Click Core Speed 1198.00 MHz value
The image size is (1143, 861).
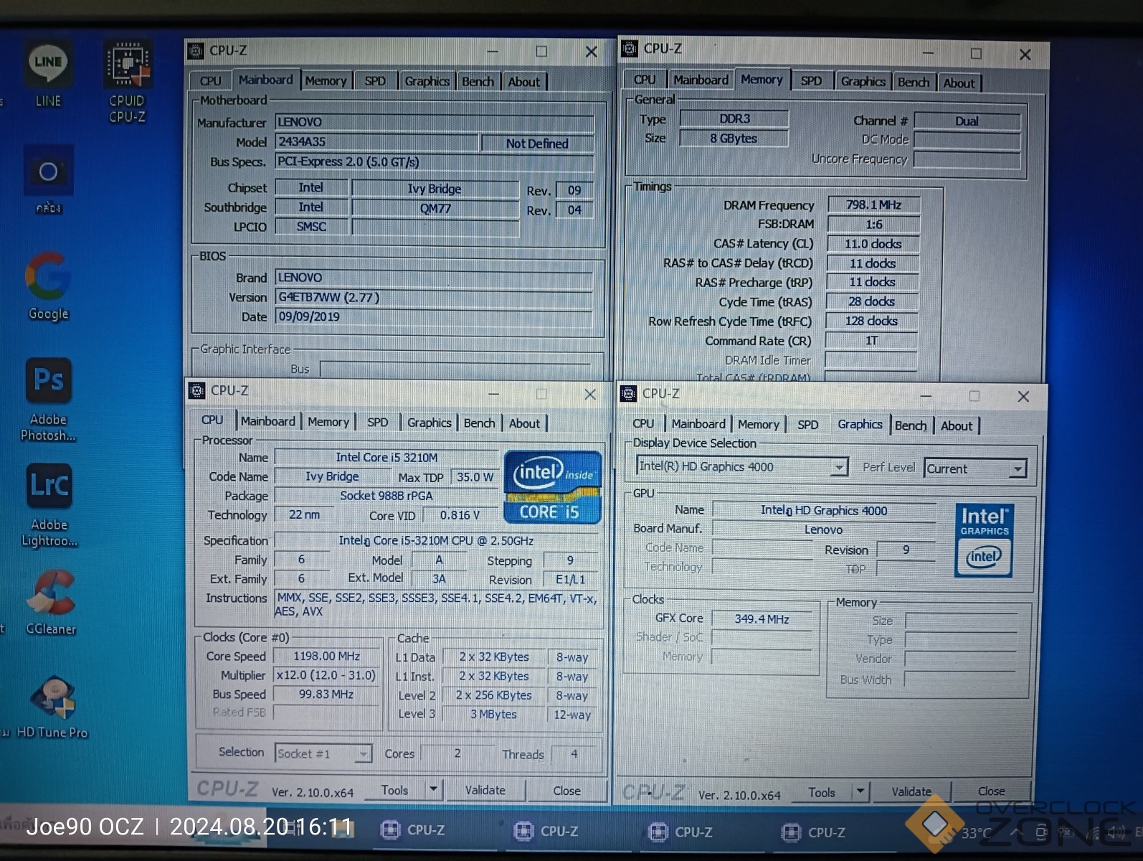click(x=326, y=656)
